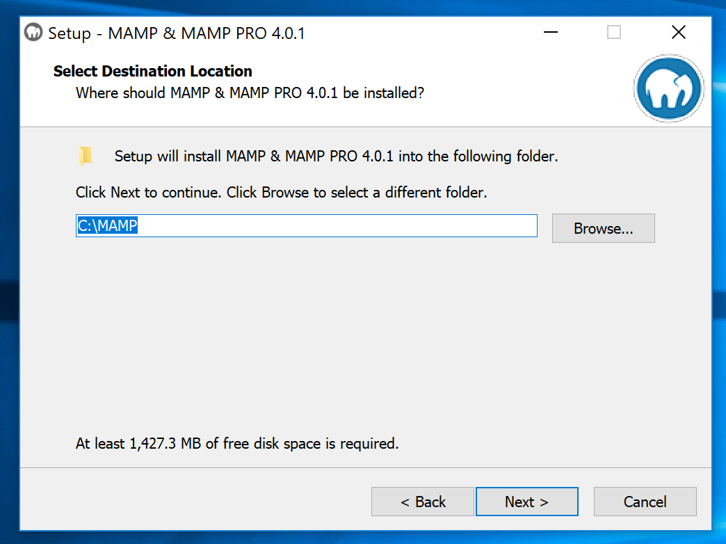Click the small MAMP icon in the title bar
The image size is (726, 544).
pos(33,33)
